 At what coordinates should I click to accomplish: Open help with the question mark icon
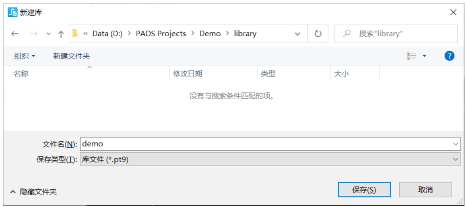(449, 55)
